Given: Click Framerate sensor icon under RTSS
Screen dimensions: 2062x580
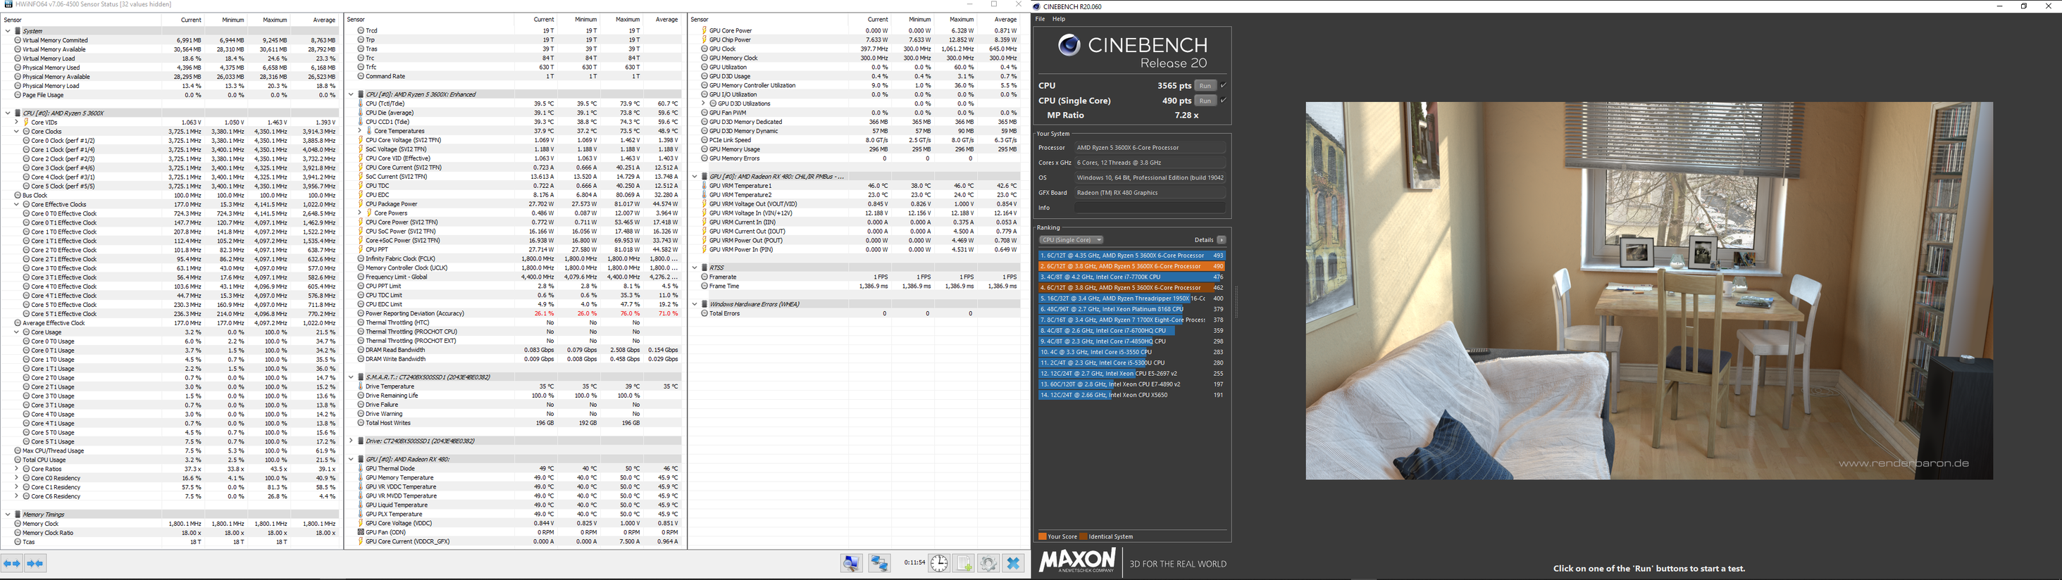Looking at the screenshot, I should coord(704,277).
